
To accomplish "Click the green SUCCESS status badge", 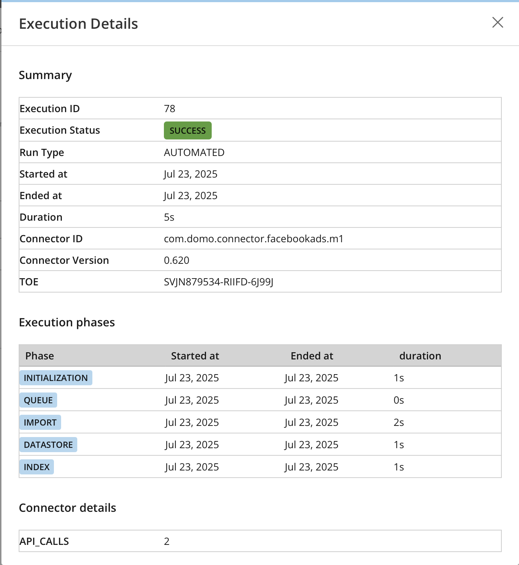I will point(188,130).
